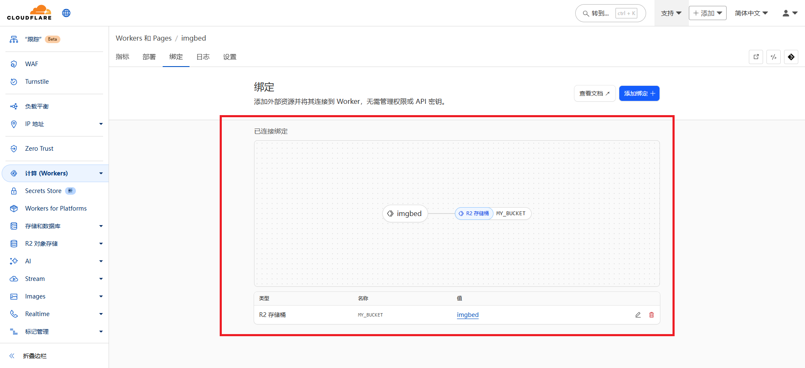
Task: Click the globe icon beside Cloudflare logo
Action: click(x=66, y=13)
